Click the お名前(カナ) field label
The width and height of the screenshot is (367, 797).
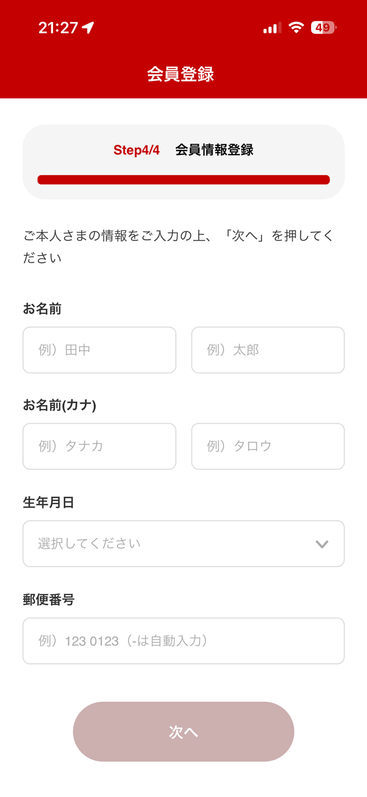[x=59, y=405]
